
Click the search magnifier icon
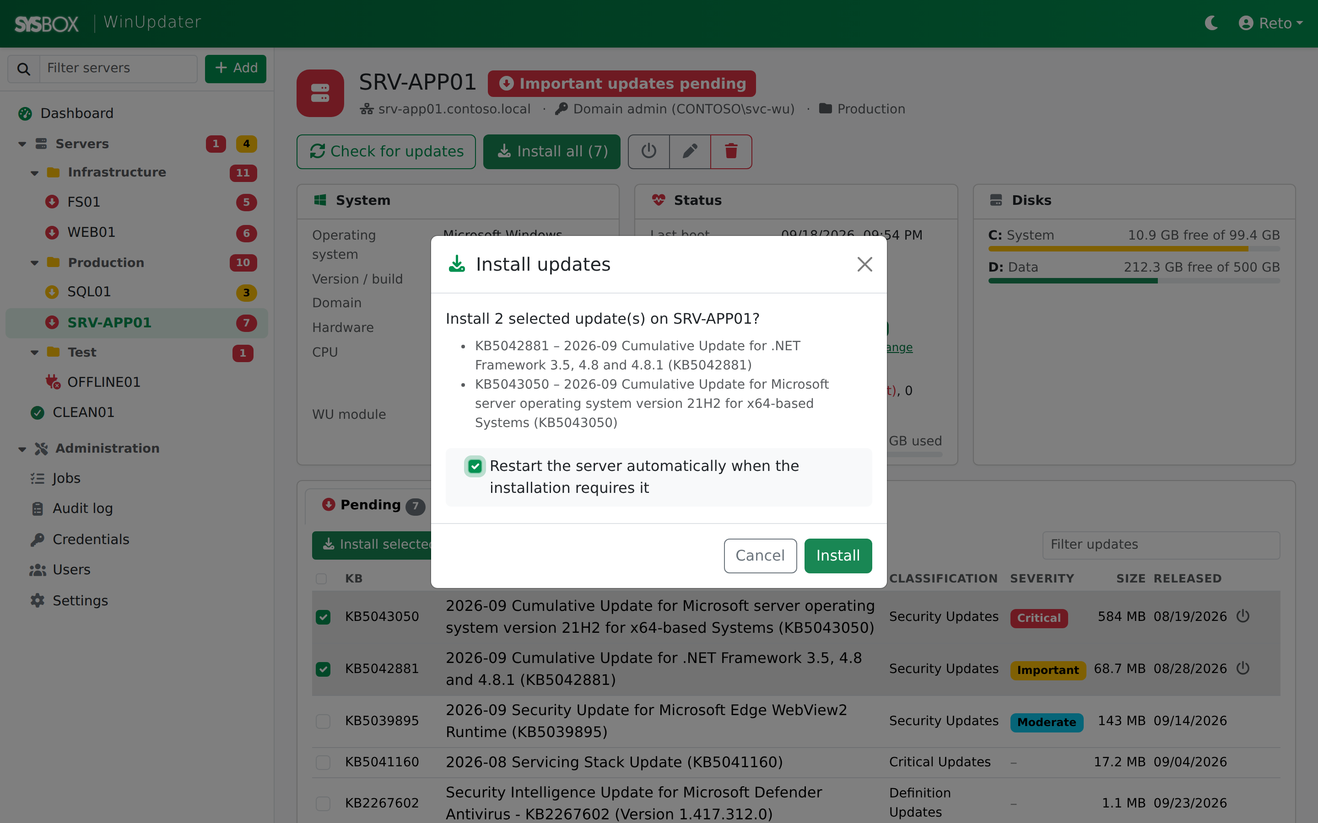pyautogui.click(x=23, y=69)
